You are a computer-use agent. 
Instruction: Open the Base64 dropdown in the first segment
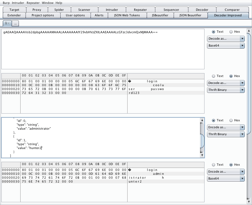click(x=226, y=45)
